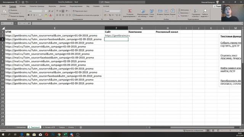
Task: Click the Page Layout view icon
Action: click(213, 131)
